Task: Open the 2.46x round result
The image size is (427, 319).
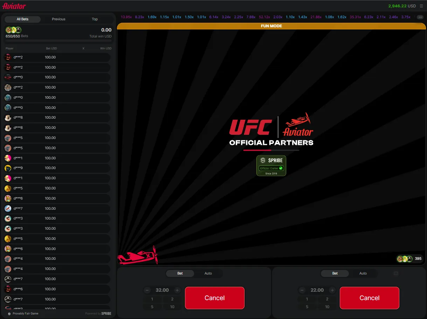Action: (393, 17)
